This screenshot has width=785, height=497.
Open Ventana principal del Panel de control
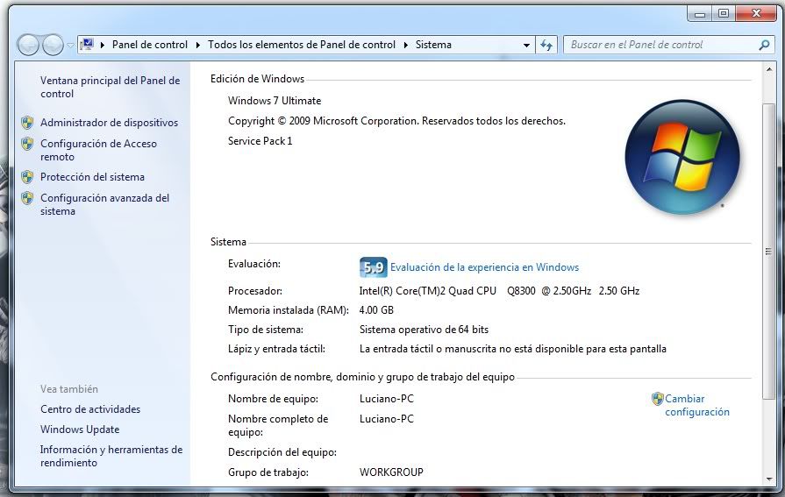110,87
